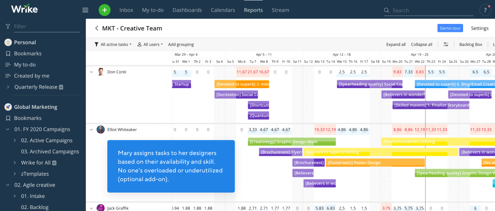
Task: Collapse Jack Graffik's row
Action: point(91,208)
